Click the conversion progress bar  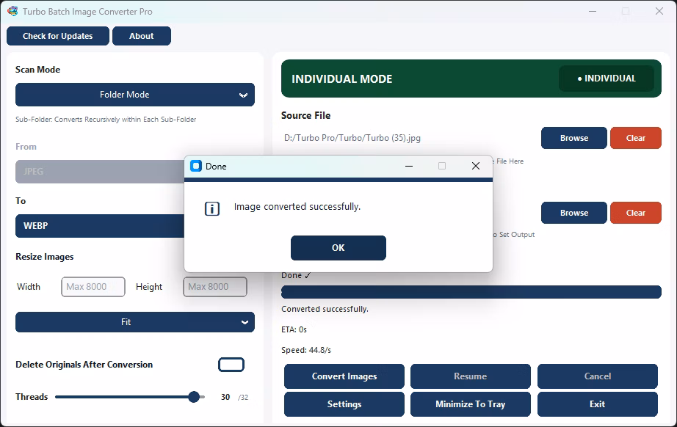[x=471, y=292]
